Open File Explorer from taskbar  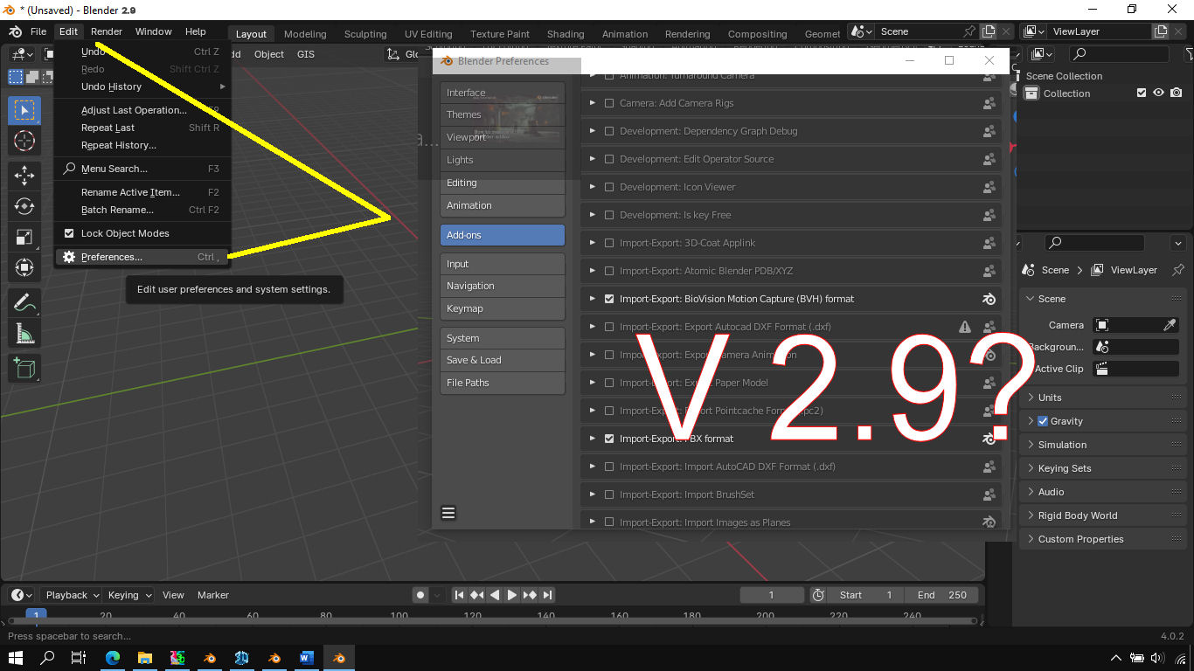pos(145,658)
